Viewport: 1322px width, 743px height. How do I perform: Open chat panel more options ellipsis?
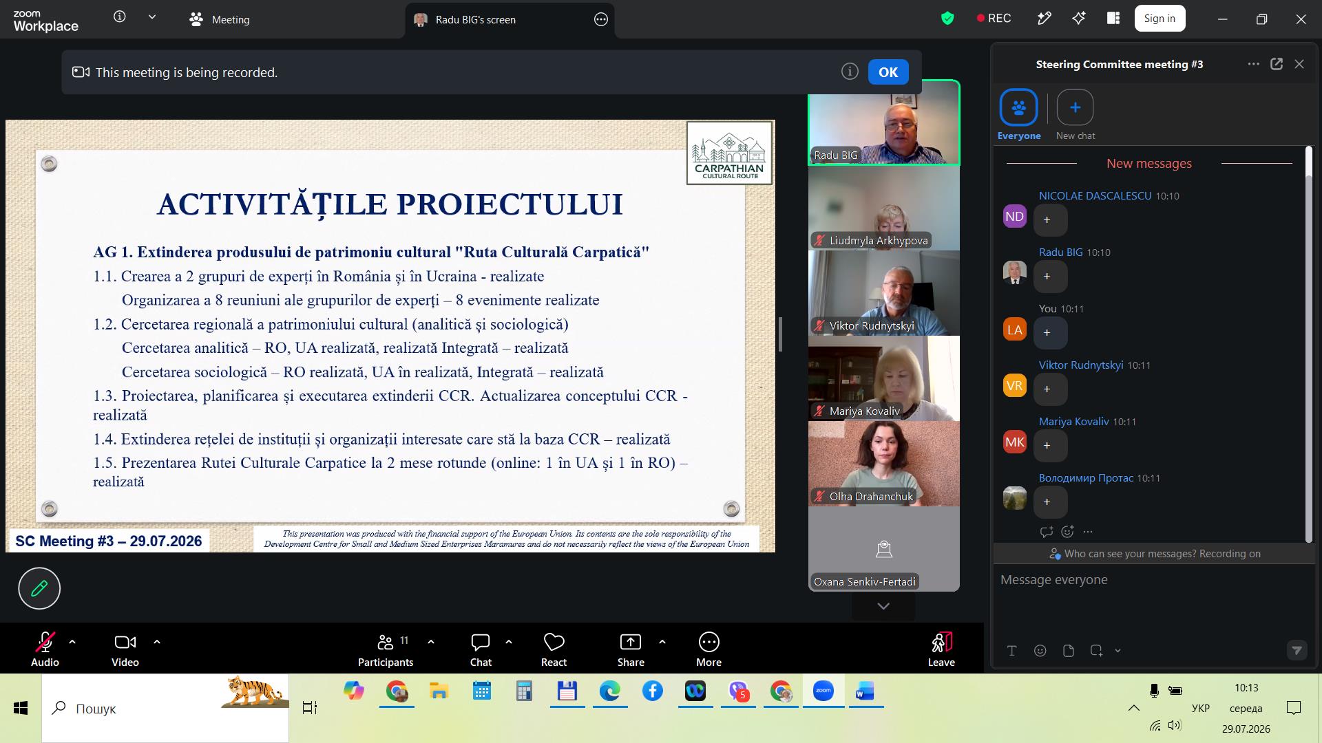[x=1254, y=64]
